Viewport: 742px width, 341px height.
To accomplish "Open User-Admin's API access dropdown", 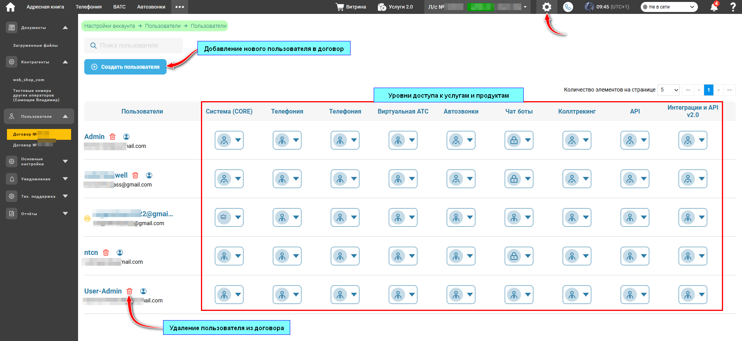I will click(635, 295).
